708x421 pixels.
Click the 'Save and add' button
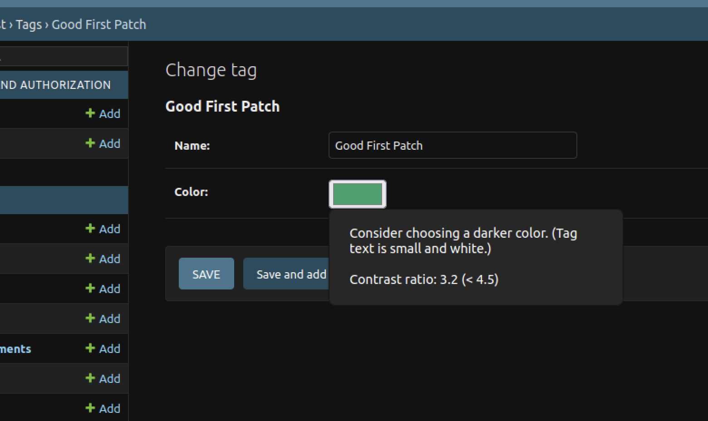[286, 274]
